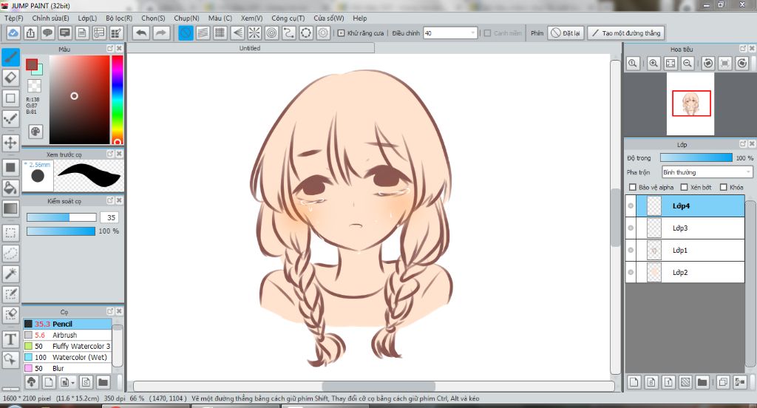This screenshot has width=757, height=408.
Task: Click brush size slider showing 35
Action: point(61,217)
